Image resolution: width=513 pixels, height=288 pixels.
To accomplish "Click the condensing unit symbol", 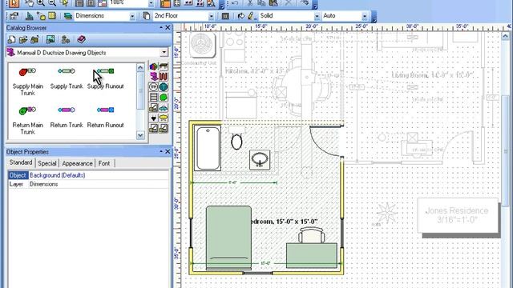I will (203, 45).
